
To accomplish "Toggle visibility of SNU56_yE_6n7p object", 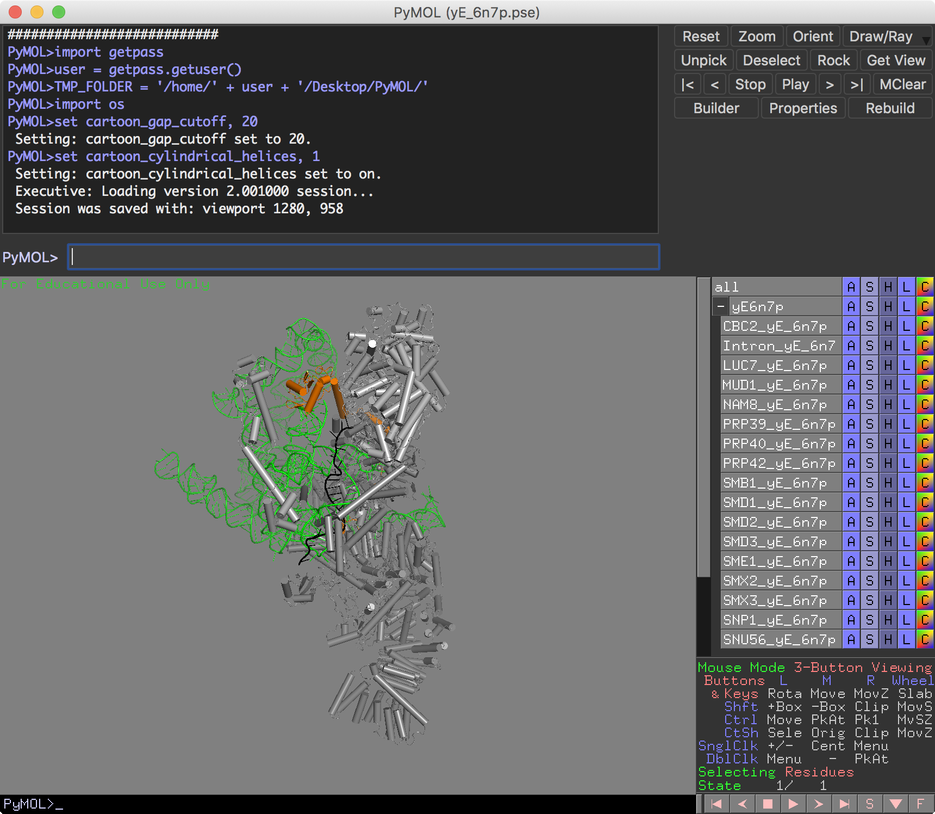I will click(781, 639).
